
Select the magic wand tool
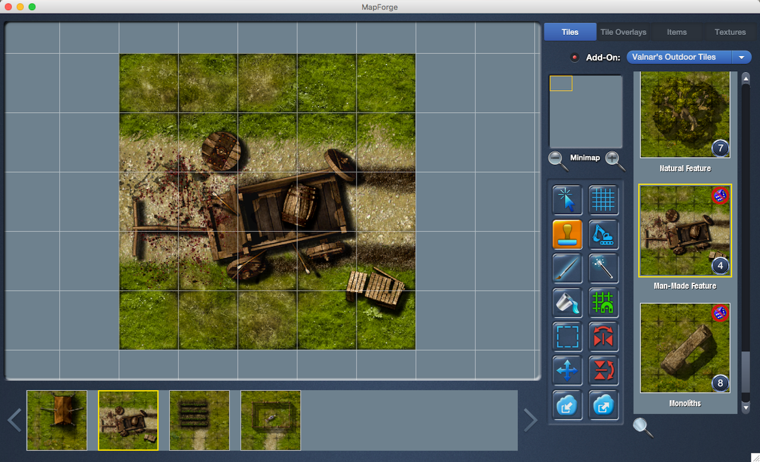click(603, 269)
